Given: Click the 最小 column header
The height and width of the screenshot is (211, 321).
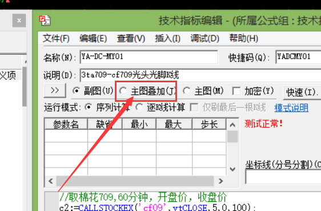Looking at the screenshot, I should tap(139, 124).
